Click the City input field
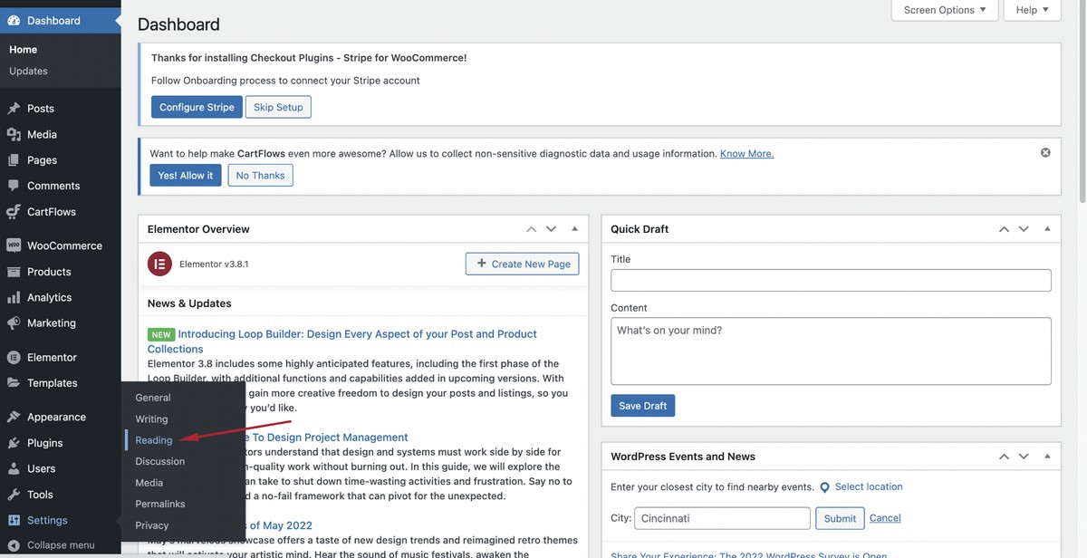The image size is (1087, 558). coord(722,518)
